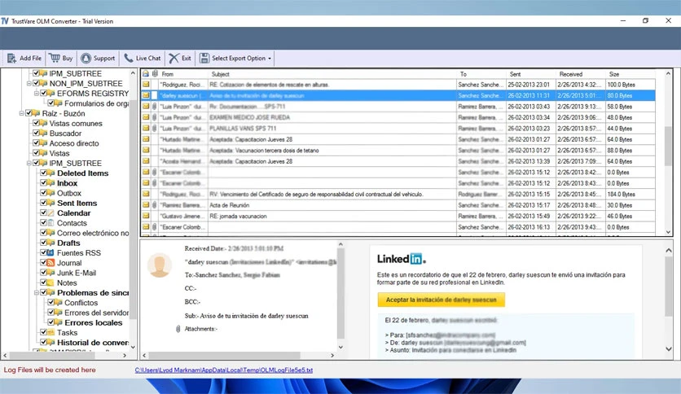Toggle the Conflictos folder checkbox
Screen dimensions: 681x394
[x=51, y=302]
